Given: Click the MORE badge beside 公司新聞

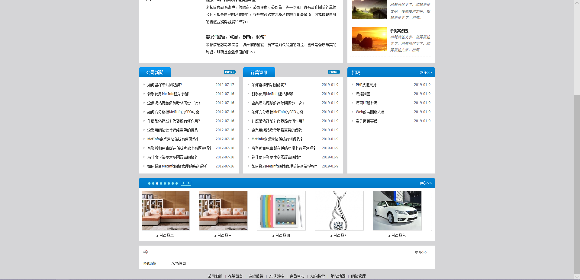Looking at the screenshot, I should (x=230, y=72).
